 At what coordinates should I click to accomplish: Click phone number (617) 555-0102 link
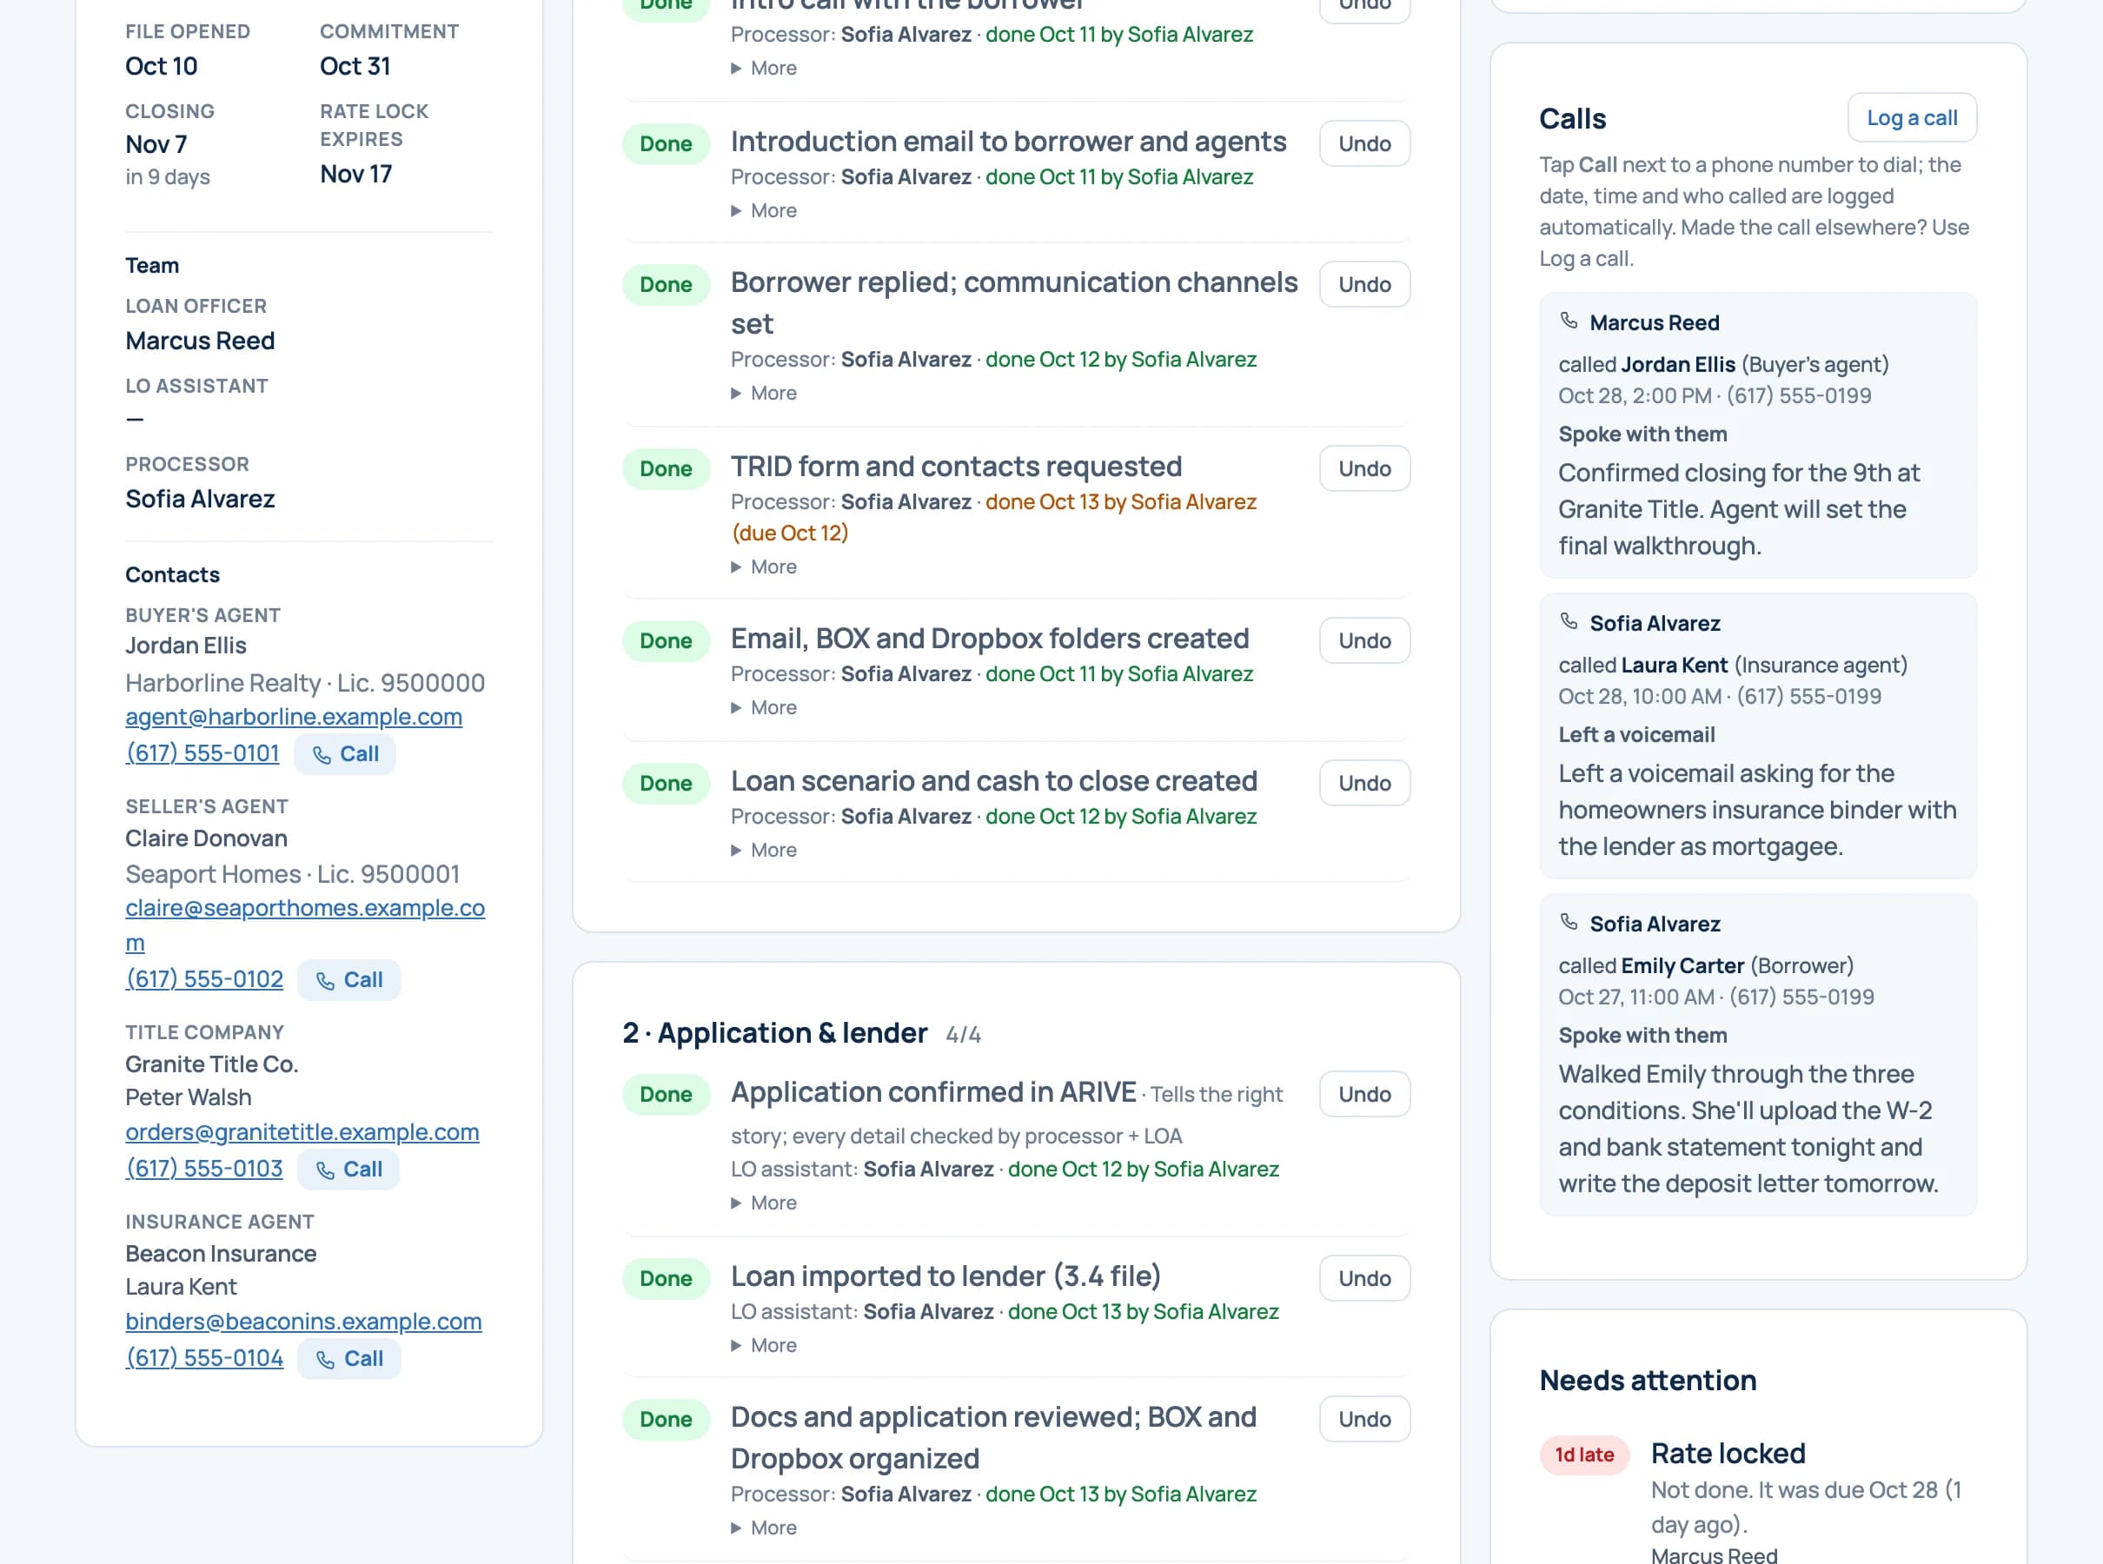(204, 979)
